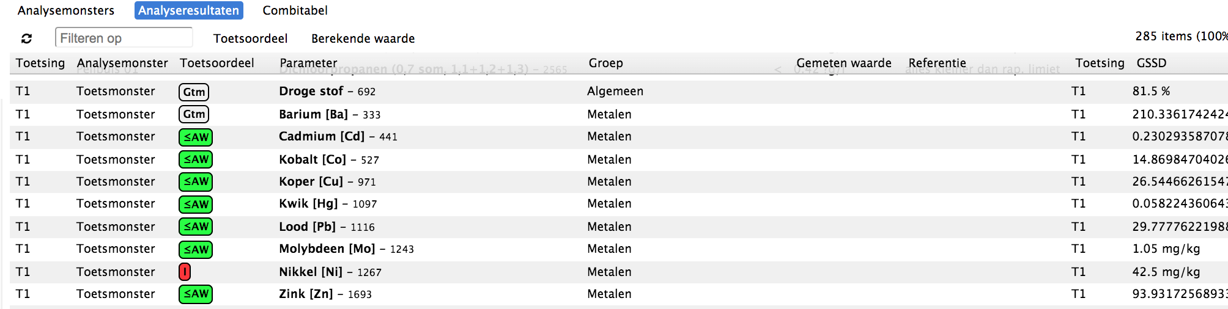
Task: Click the Gtm badge on Droge stof row
Action: (x=194, y=92)
